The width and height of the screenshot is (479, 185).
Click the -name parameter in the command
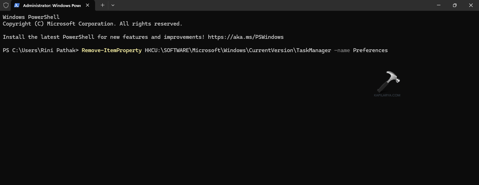pyautogui.click(x=342, y=50)
